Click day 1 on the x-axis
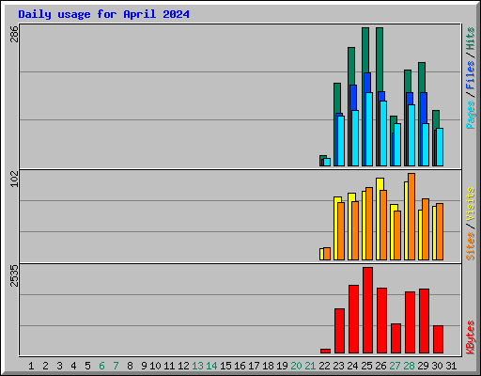 (x=31, y=366)
